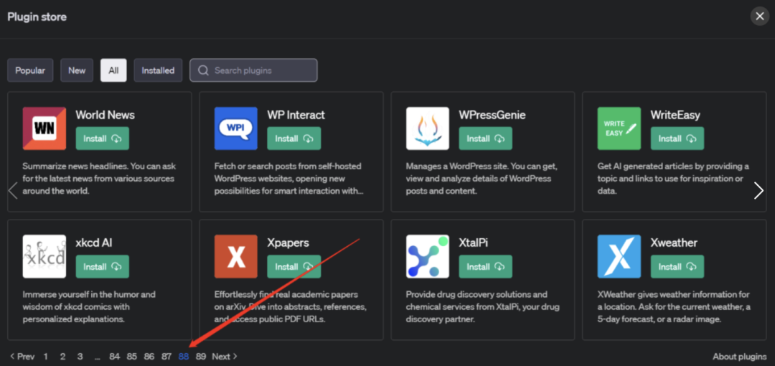Click the WriteEasy plugin title
Image resolution: width=775 pixels, height=366 pixels.
[675, 116]
